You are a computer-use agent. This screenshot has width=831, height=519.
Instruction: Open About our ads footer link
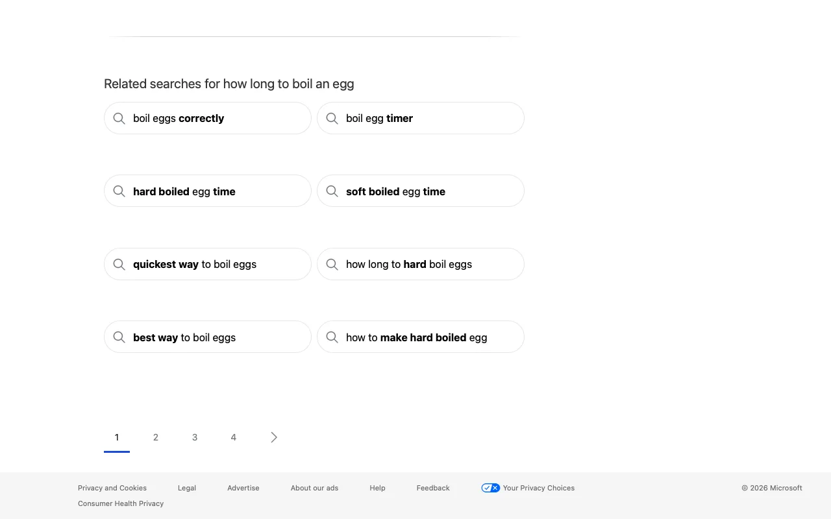coord(314,488)
